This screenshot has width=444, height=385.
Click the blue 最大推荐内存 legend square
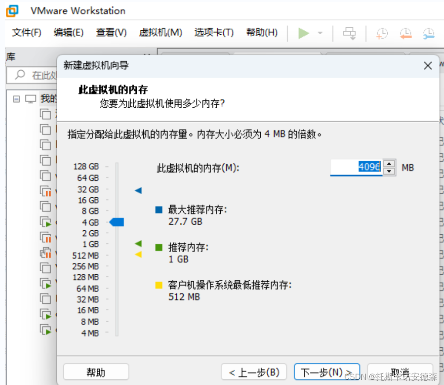tap(159, 210)
